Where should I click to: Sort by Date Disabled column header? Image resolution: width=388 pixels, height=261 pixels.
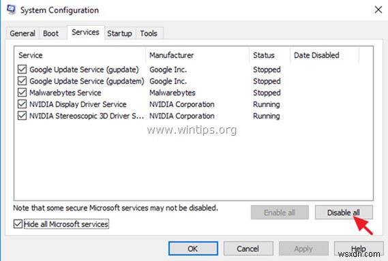325,55
